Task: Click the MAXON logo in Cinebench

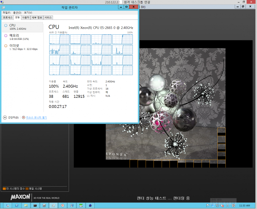Action: (20, 197)
